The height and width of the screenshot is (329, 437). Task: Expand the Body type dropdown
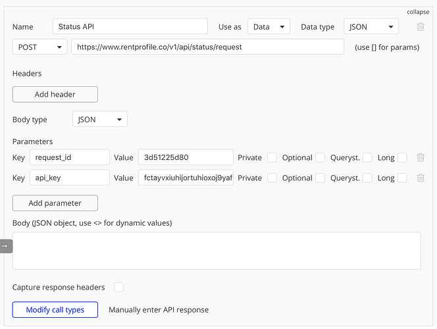pos(99,119)
